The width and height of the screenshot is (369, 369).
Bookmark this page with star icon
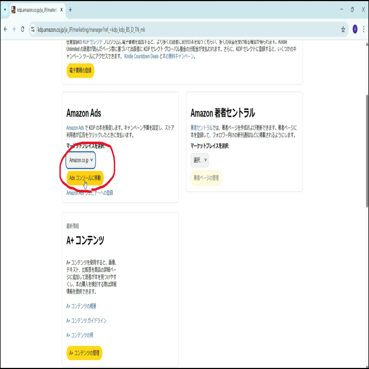pyautogui.click(x=343, y=29)
